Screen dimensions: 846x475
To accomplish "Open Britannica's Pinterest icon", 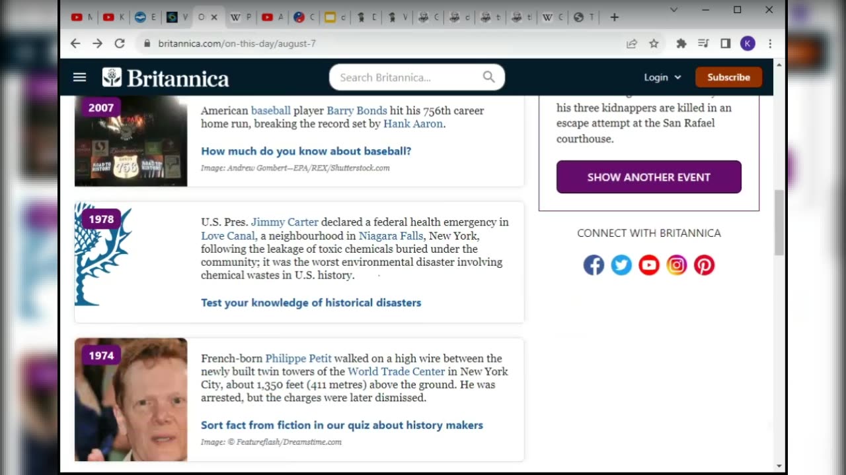I will click(x=704, y=265).
